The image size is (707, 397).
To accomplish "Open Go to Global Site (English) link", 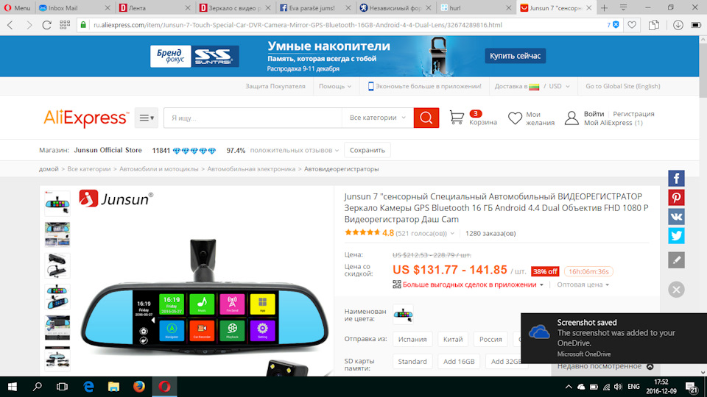I will (623, 86).
